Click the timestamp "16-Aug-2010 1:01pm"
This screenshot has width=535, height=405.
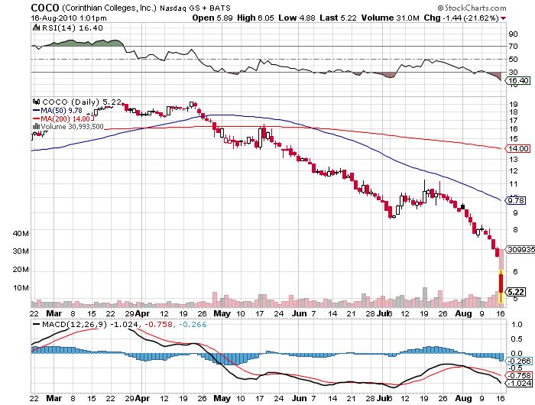(x=69, y=18)
